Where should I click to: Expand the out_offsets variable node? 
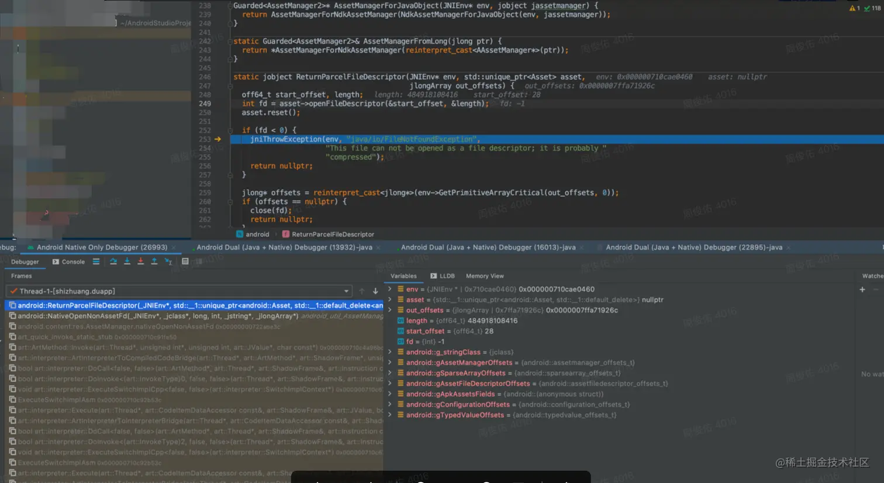[x=390, y=310]
